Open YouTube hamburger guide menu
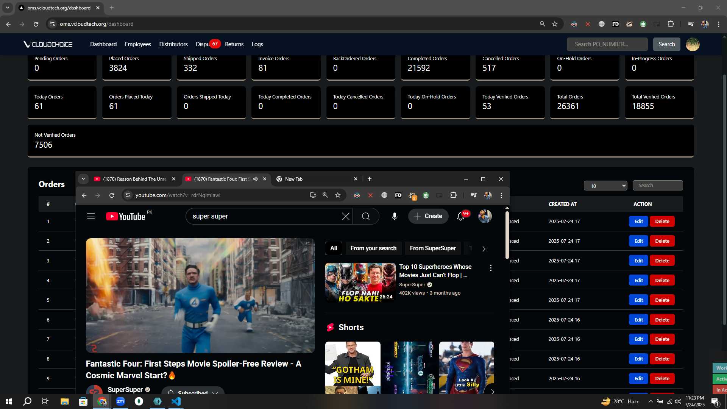Viewport: 727px width, 409px height. click(91, 216)
